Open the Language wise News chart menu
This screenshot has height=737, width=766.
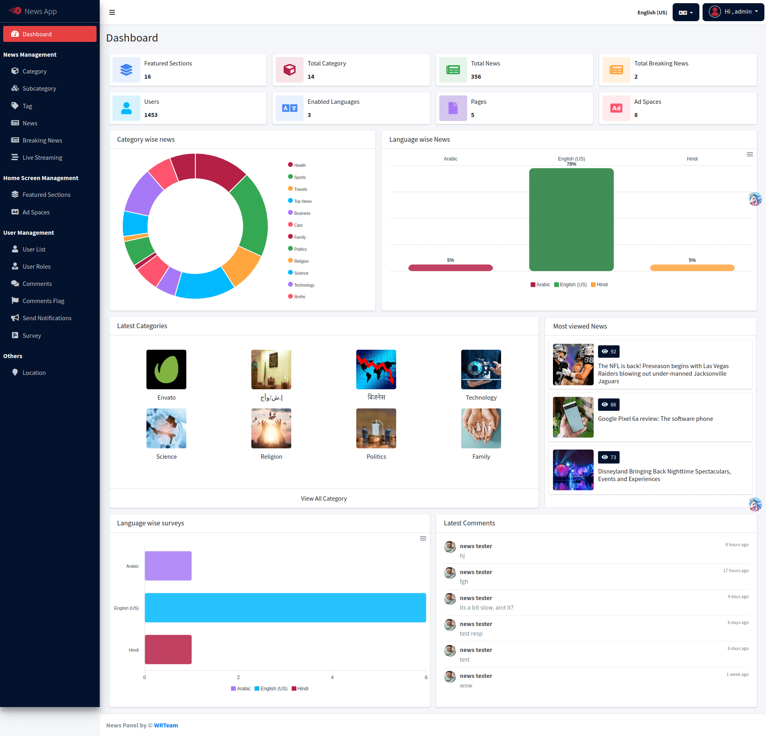tap(750, 155)
